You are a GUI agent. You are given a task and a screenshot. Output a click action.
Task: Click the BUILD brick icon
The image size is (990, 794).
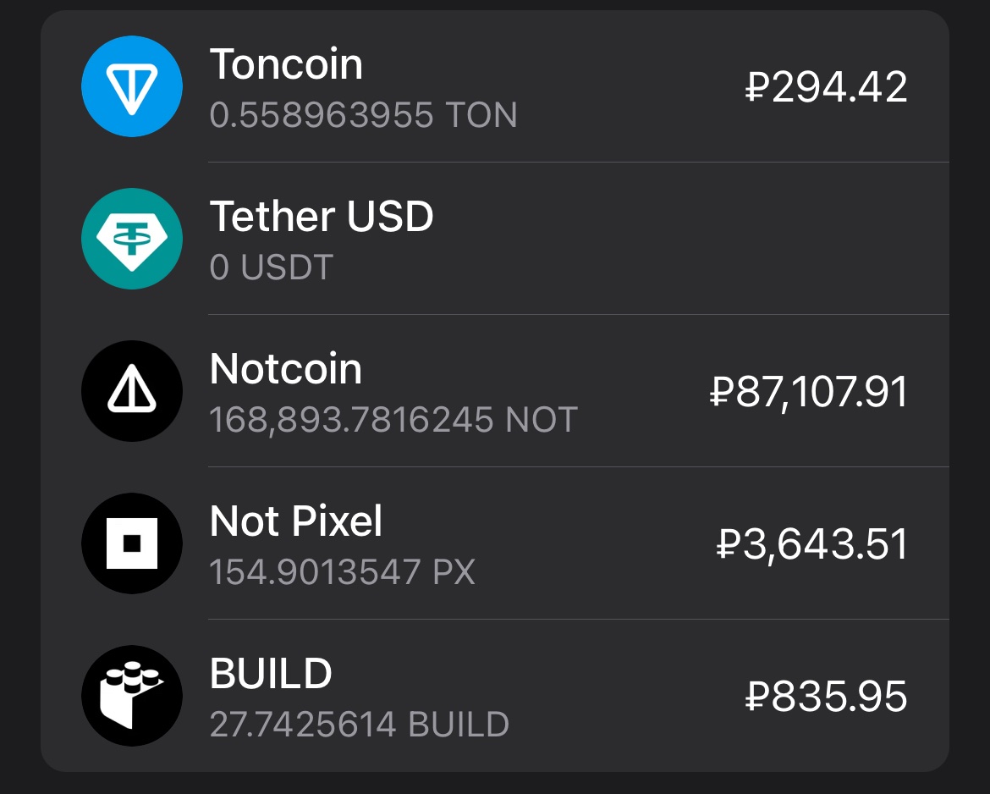[131, 696]
